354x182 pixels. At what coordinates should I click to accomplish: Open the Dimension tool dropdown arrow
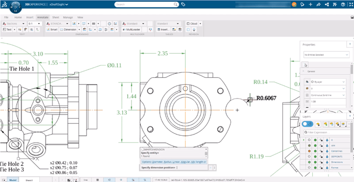(x=79, y=30)
